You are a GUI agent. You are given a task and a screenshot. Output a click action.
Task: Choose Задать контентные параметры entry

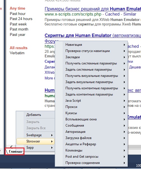(91, 94)
